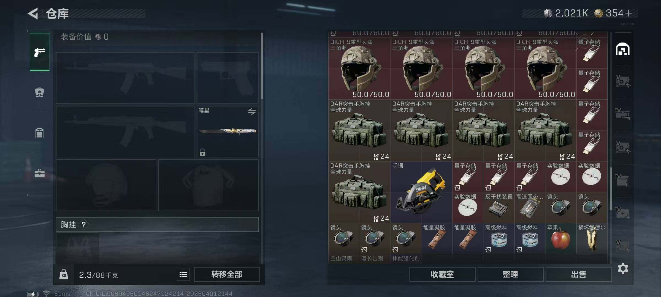The height and width of the screenshot is (297, 661).
Task: Click the KG weight lock icon
Action: click(x=64, y=274)
